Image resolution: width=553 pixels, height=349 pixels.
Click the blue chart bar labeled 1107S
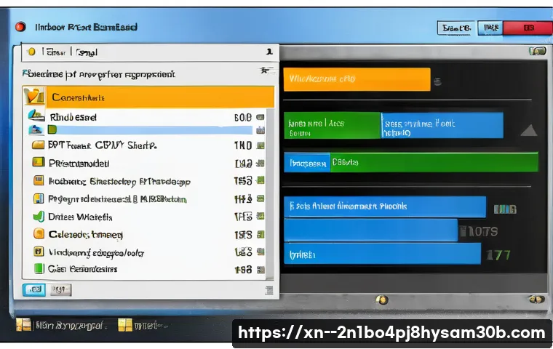click(x=370, y=230)
